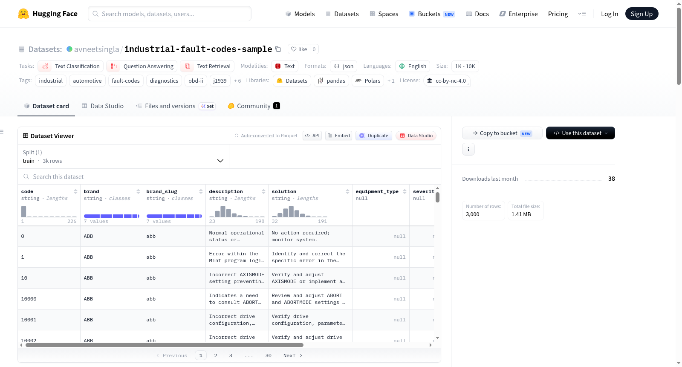This screenshot has height=367, width=682.
Task: Select the Text Retrieval task tag
Action: point(207,66)
